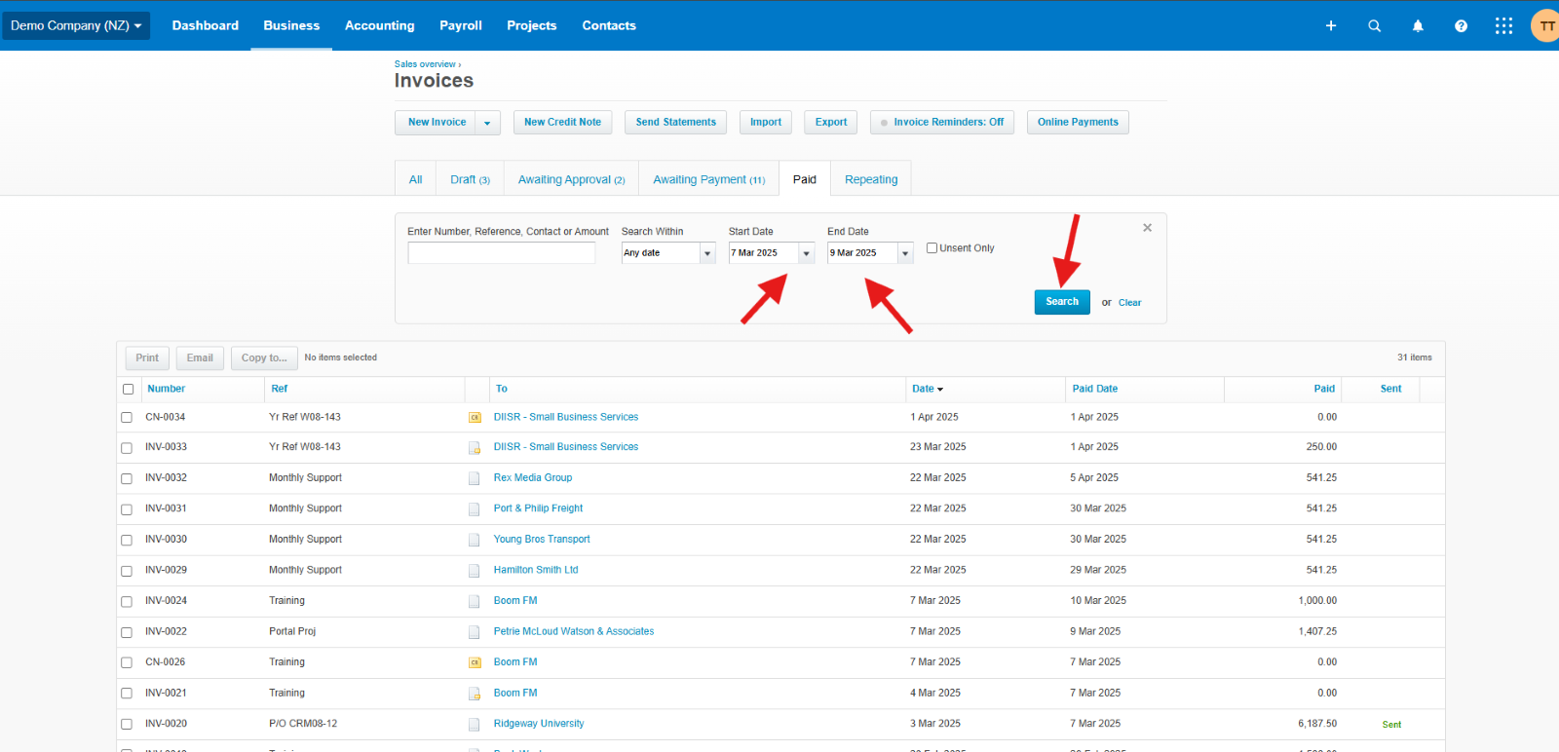
Task: Switch to the Draft (3) tab
Action: coord(470,179)
